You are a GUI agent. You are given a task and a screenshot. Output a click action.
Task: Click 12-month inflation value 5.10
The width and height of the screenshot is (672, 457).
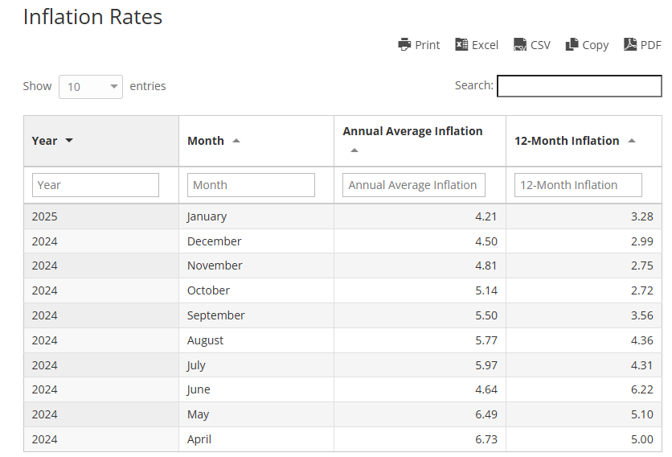[642, 414]
